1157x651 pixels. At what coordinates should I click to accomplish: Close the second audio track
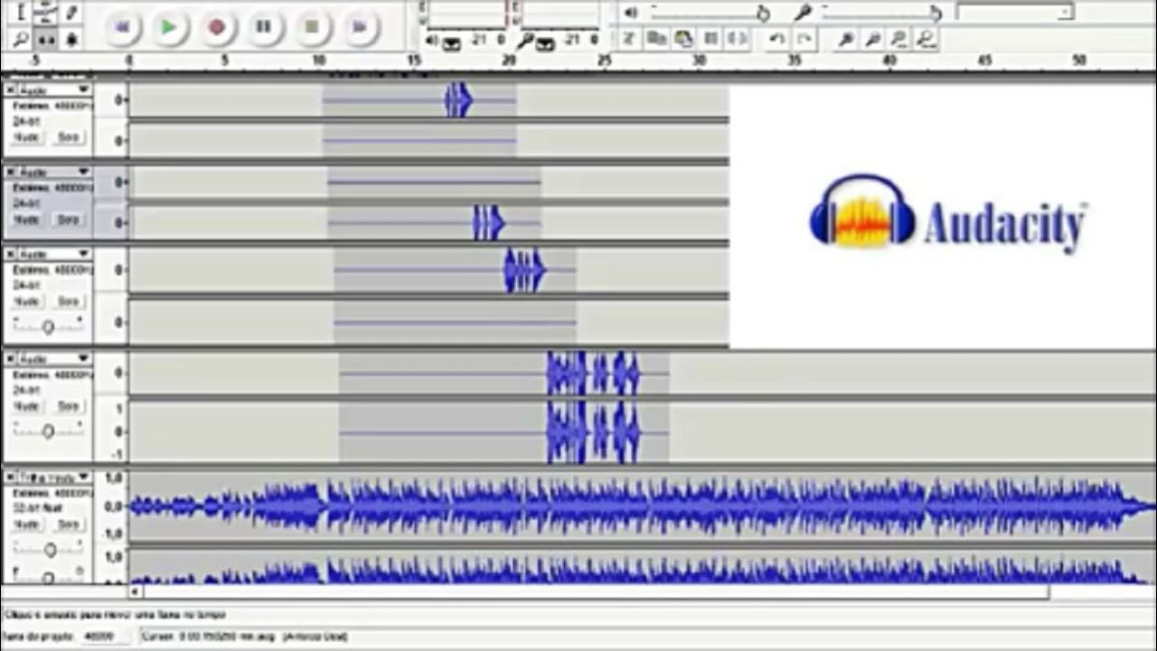point(10,172)
